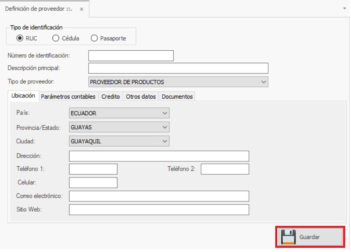Expand the Tipo de proveedor dropdown
This screenshot has width=351, height=252.
263,82
